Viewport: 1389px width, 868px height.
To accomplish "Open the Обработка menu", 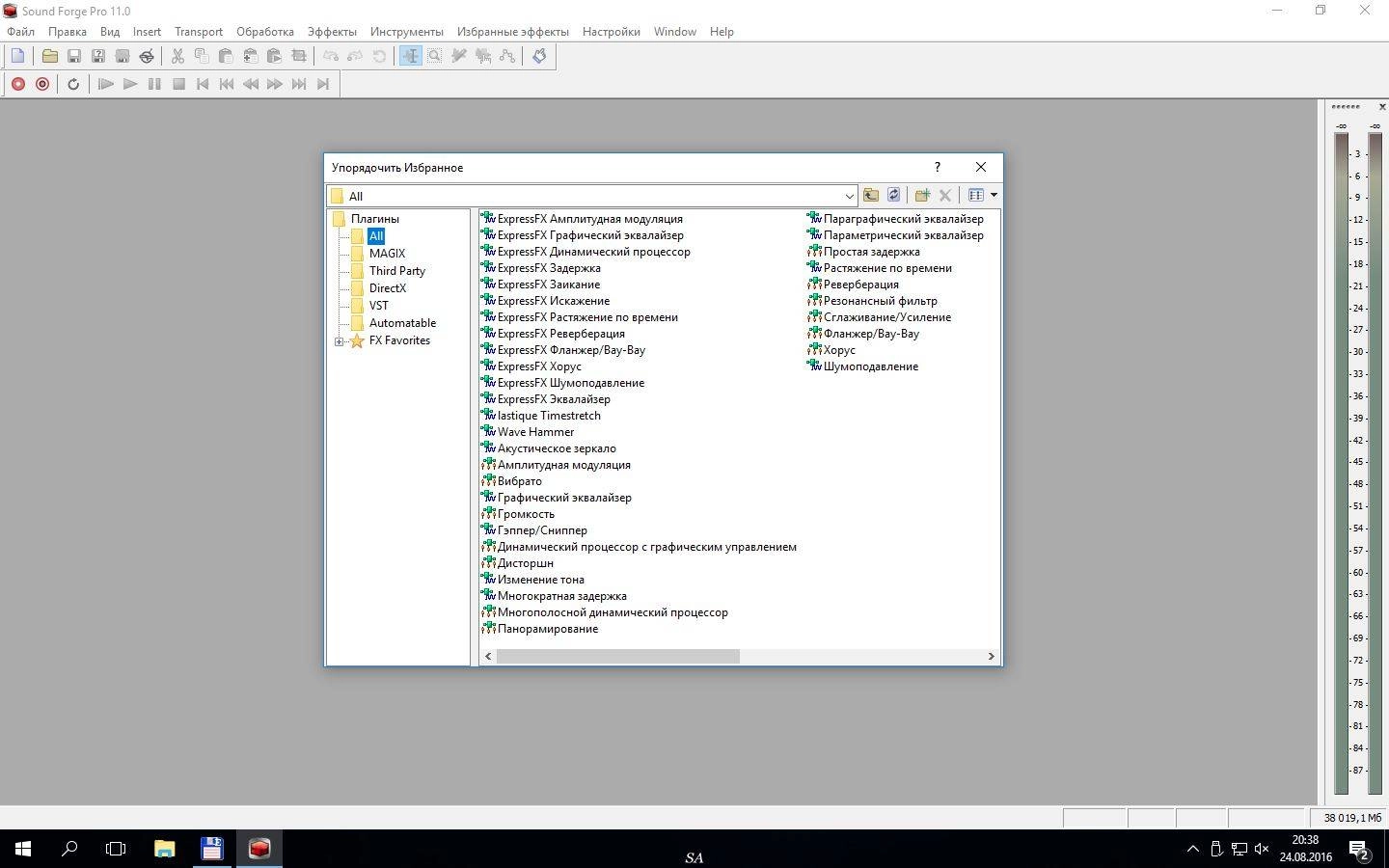I will [x=265, y=32].
